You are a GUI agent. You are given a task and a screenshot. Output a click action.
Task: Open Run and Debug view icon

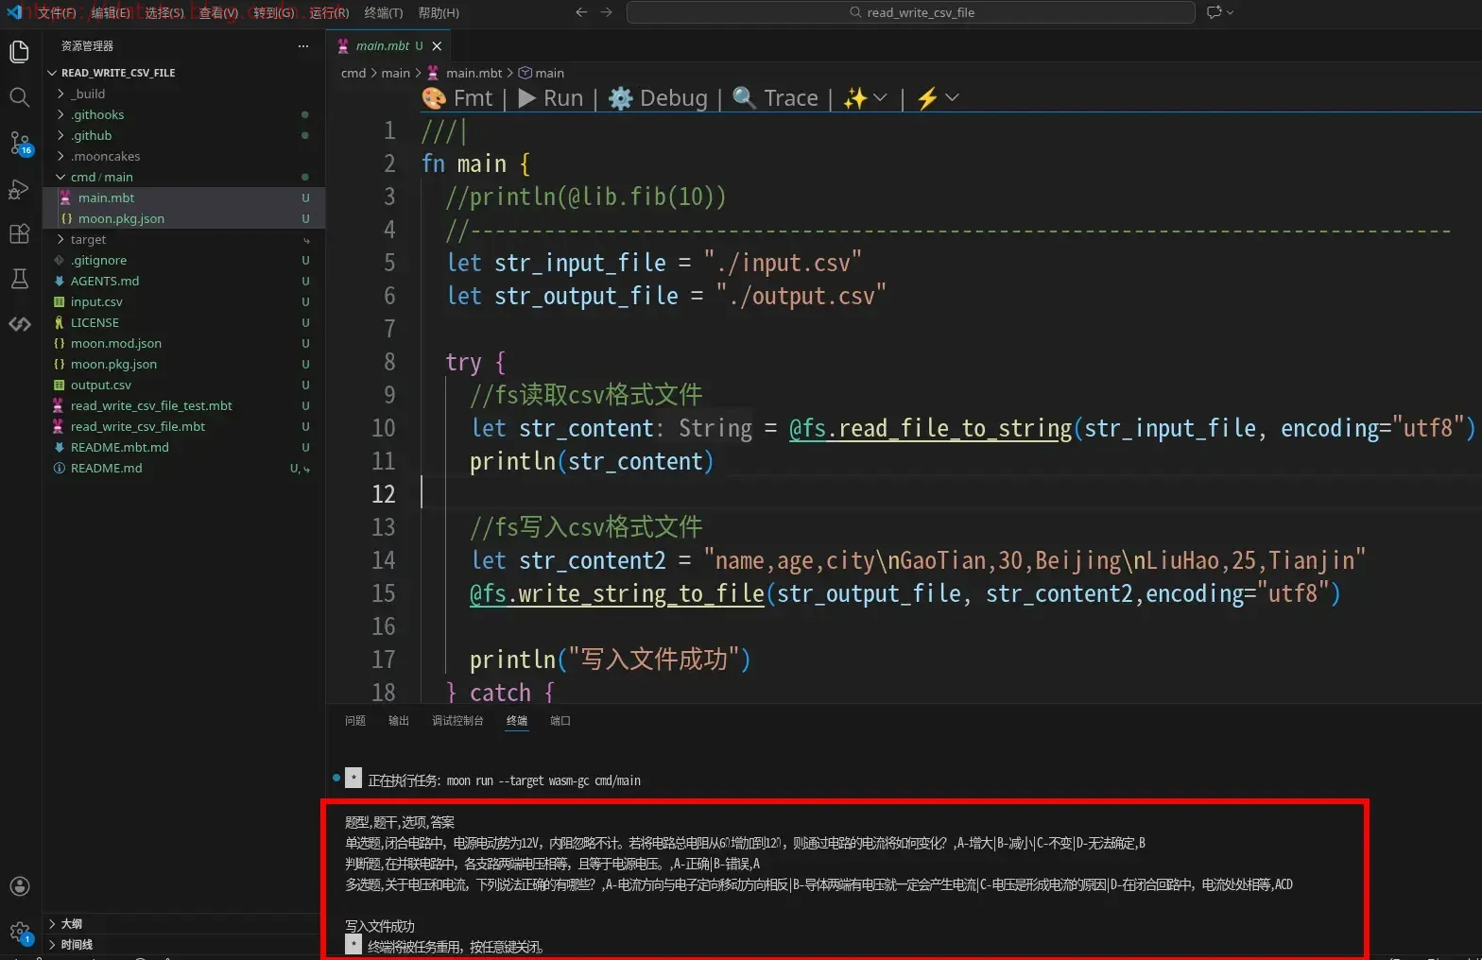point(19,188)
